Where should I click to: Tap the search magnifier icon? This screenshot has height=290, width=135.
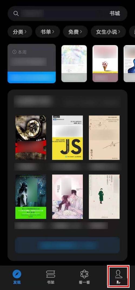(x=16, y=14)
